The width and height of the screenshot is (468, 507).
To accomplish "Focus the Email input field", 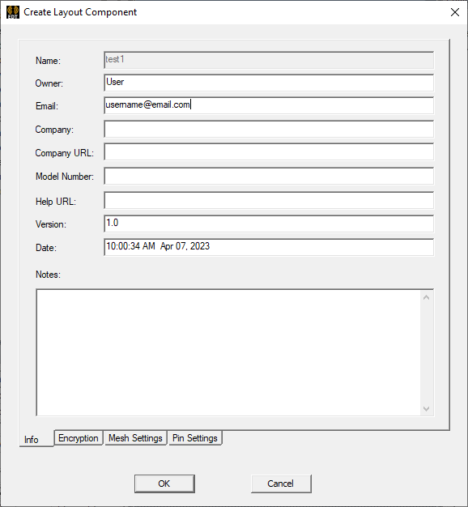I will [x=269, y=105].
